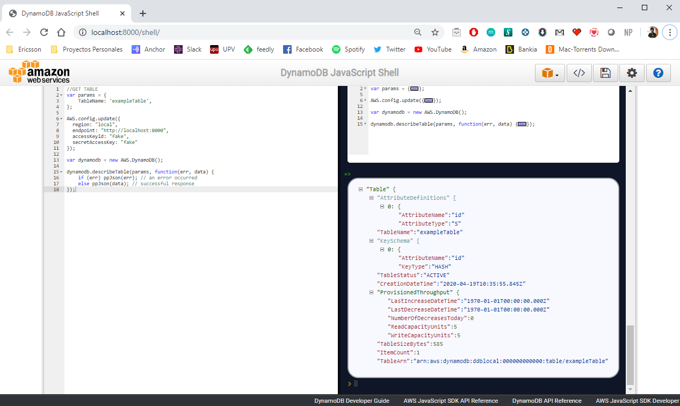Image resolution: width=680 pixels, height=406 pixels.
Task: Open the feedly bookmark
Action: [259, 49]
